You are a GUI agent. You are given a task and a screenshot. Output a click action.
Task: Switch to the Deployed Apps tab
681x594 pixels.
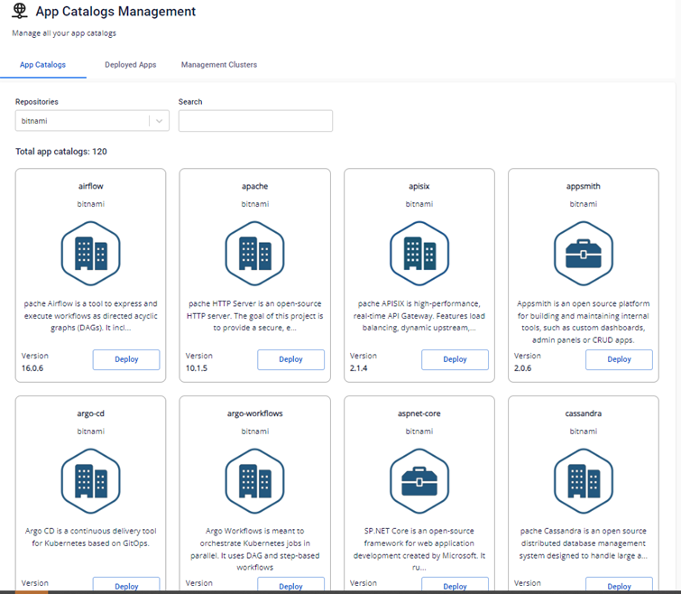point(130,65)
